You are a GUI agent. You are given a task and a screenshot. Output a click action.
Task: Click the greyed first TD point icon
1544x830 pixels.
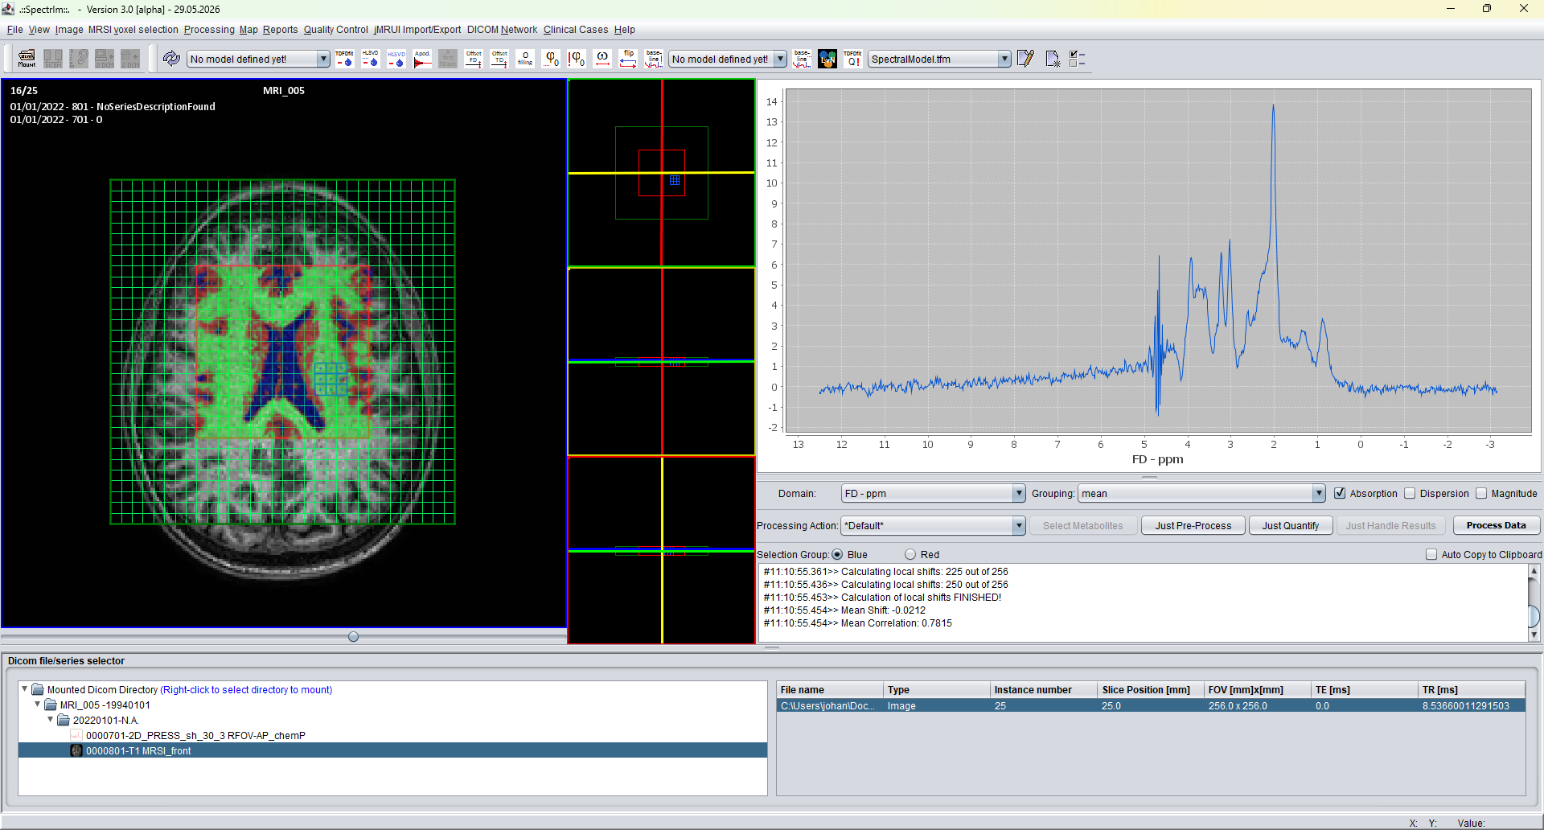click(x=448, y=59)
